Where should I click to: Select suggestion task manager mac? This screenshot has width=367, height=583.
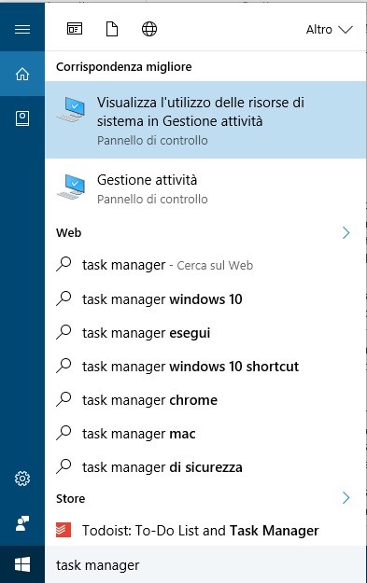pyautogui.click(x=205, y=434)
